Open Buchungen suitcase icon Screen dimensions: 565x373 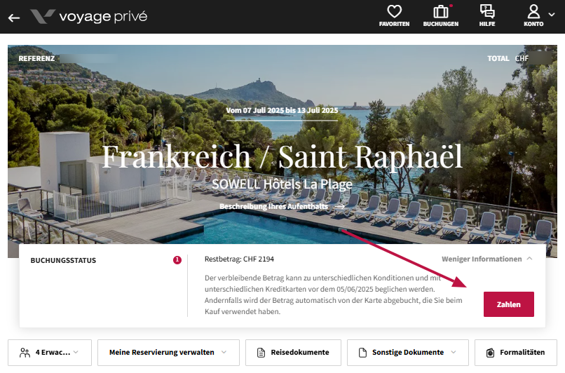[441, 11]
